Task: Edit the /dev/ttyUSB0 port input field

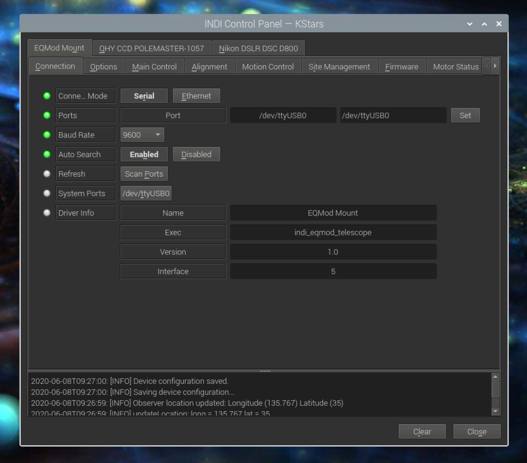Action: click(x=393, y=115)
